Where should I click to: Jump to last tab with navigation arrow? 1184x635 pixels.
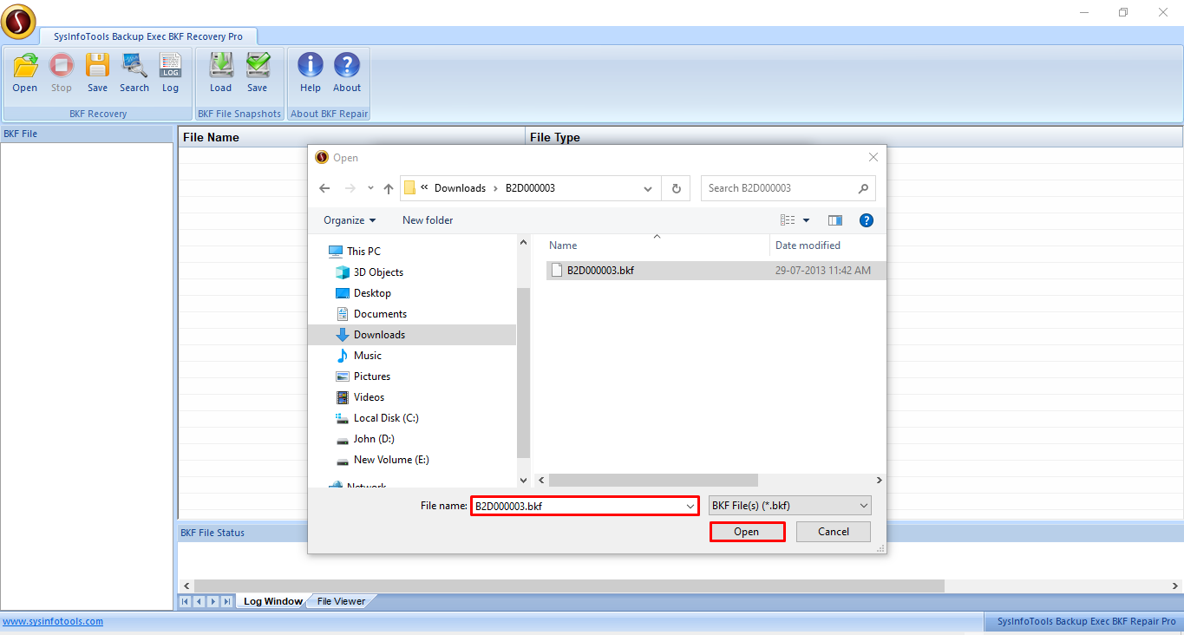tap(226, 601)
